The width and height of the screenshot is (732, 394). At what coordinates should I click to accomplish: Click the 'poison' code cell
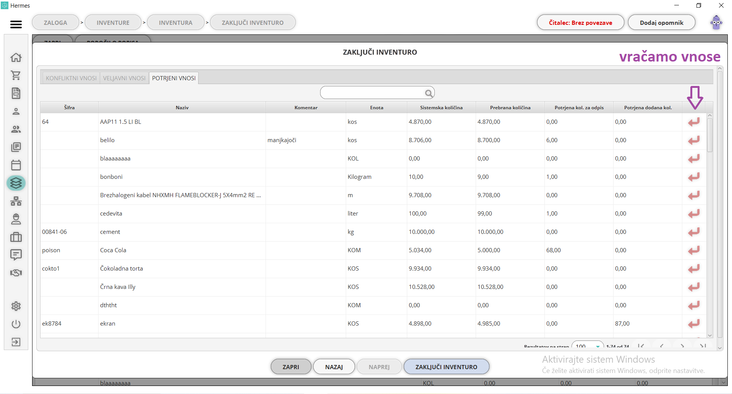pyautogui.click(x=69, y=250)
